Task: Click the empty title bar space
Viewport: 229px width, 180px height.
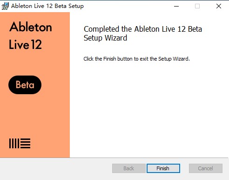Action: [127, 6]
